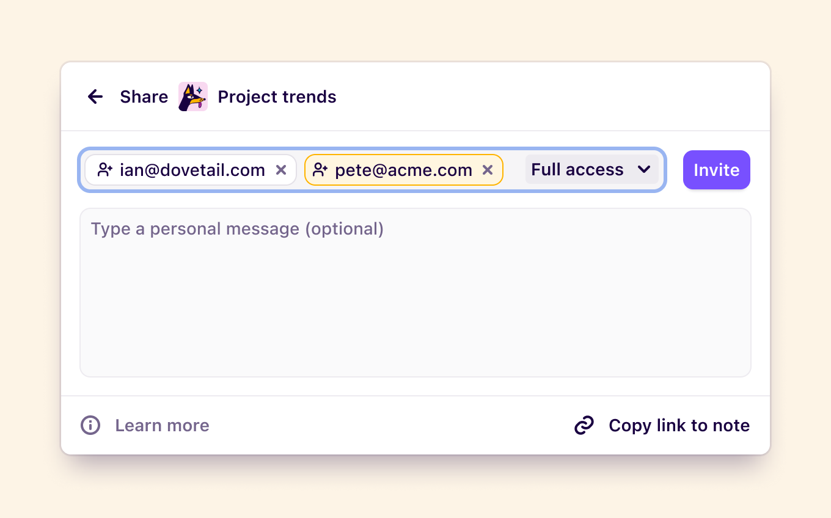The height and width of the screenshot is (518, 831).
Task: Open the Full access dropdown
Action: [x=591, y=169]
